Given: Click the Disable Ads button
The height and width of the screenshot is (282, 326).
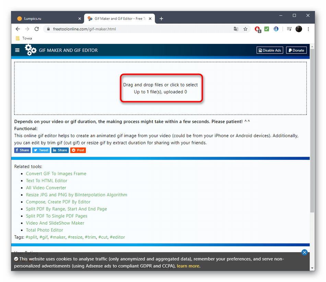Looking at the screenshot, I should click(x=270, y=50).
